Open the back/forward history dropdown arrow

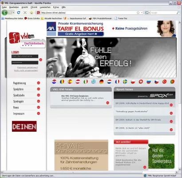pyautogui.click(x=13, y=13)
